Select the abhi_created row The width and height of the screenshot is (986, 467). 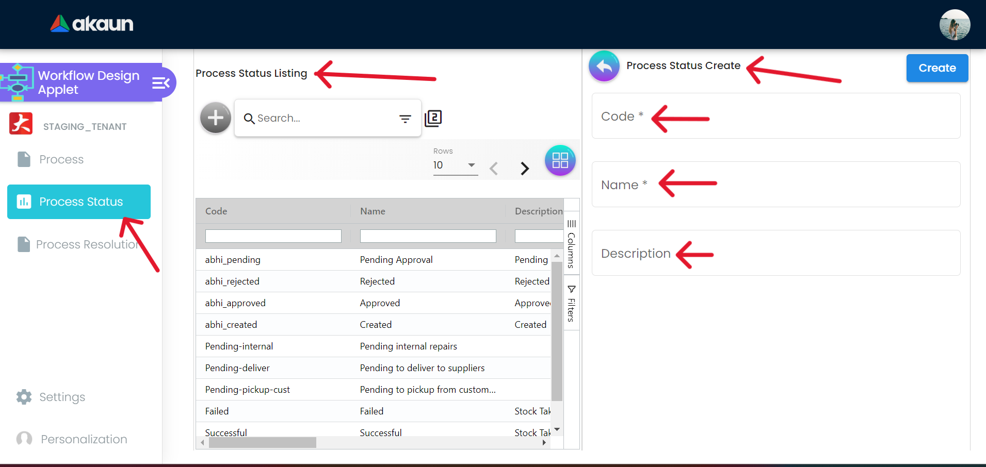[374, 325]
